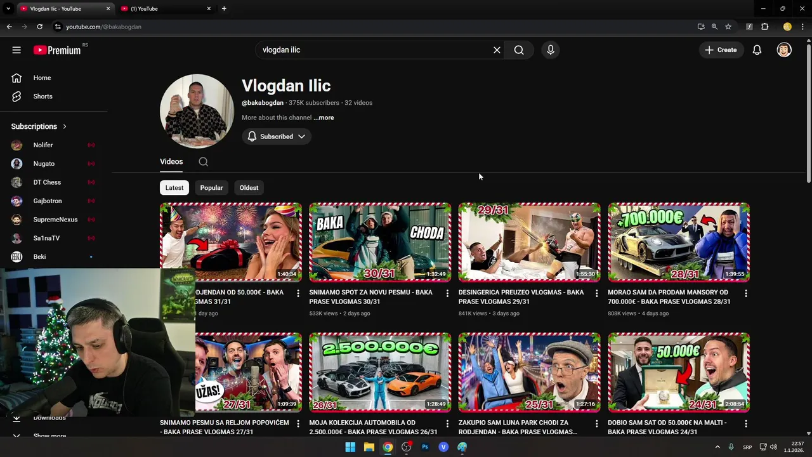The width and height of the screenshot is (812, 457).
Task: Go back in the browser
Action: (x=9, y=27)
